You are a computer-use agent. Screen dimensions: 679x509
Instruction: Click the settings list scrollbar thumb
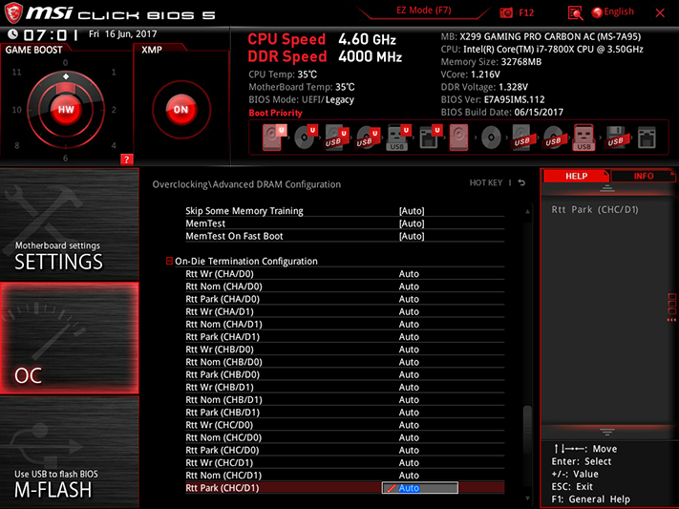pos(527,430)
